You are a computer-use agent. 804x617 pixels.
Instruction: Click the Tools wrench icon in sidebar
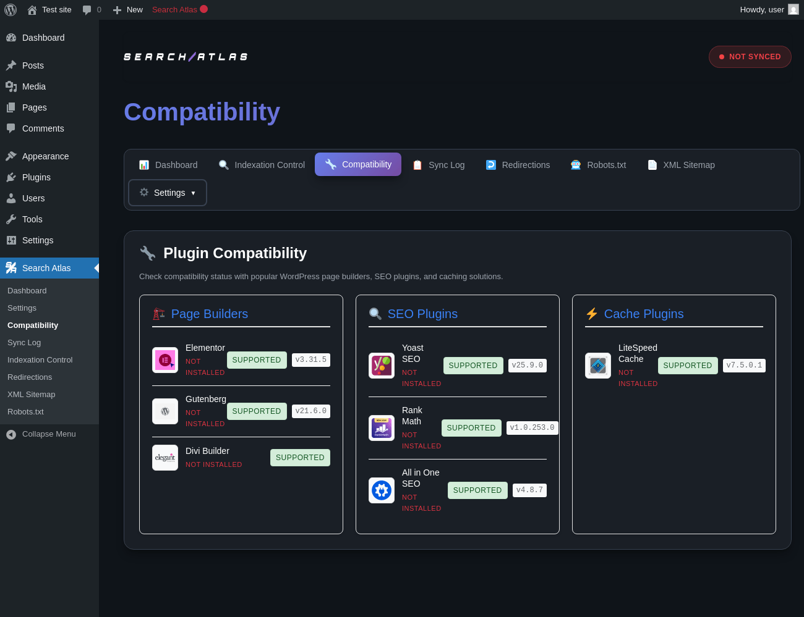(11, 219)
